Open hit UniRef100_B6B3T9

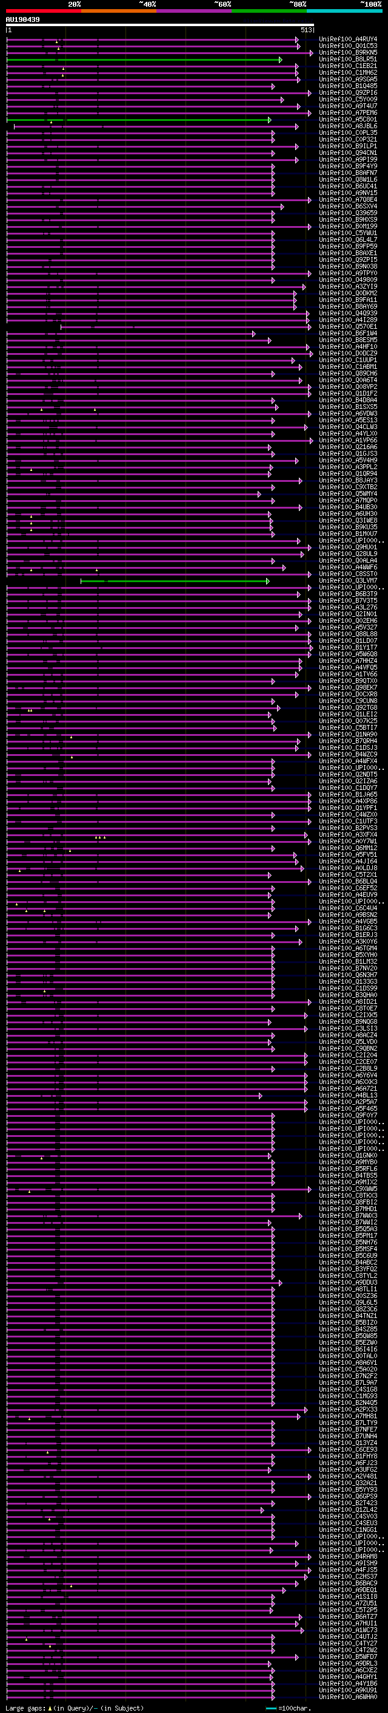[x=348, y=594]
